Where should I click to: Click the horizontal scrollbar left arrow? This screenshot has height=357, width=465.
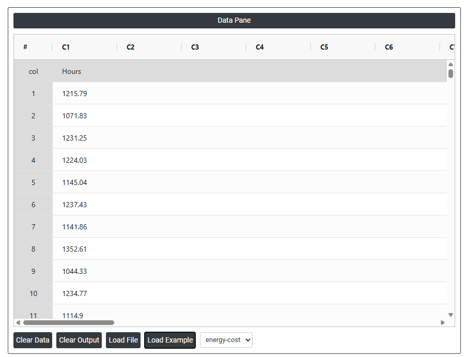pos(18,322)
